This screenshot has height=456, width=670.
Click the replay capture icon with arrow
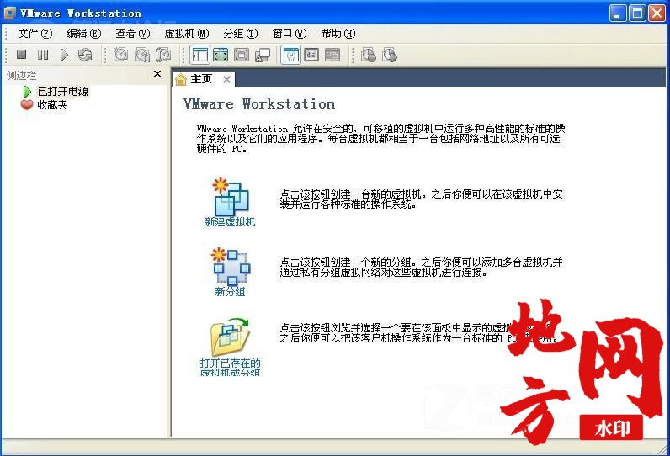click(389, 55)
